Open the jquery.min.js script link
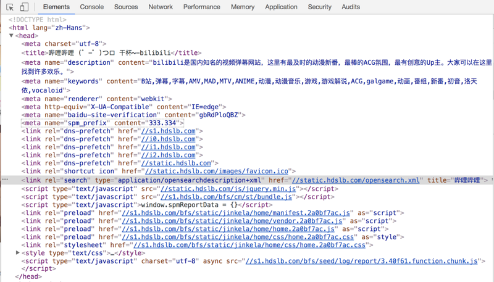 point(228,189)
